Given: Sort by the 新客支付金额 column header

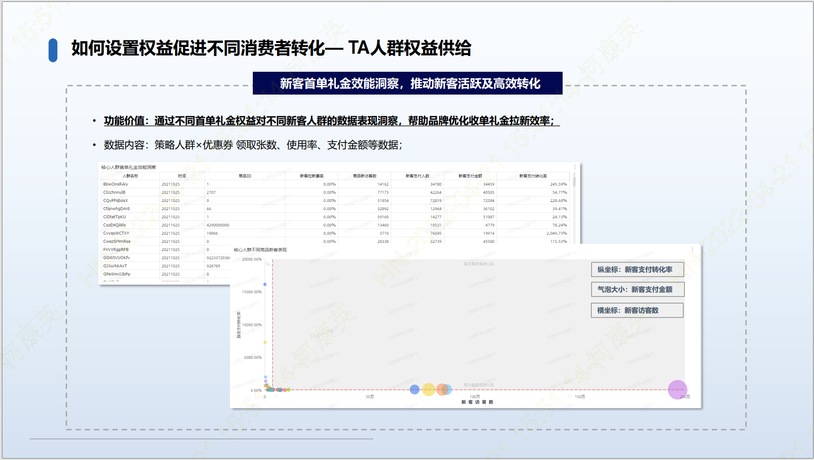Looking at the screenshot, I should coord(470,176).
